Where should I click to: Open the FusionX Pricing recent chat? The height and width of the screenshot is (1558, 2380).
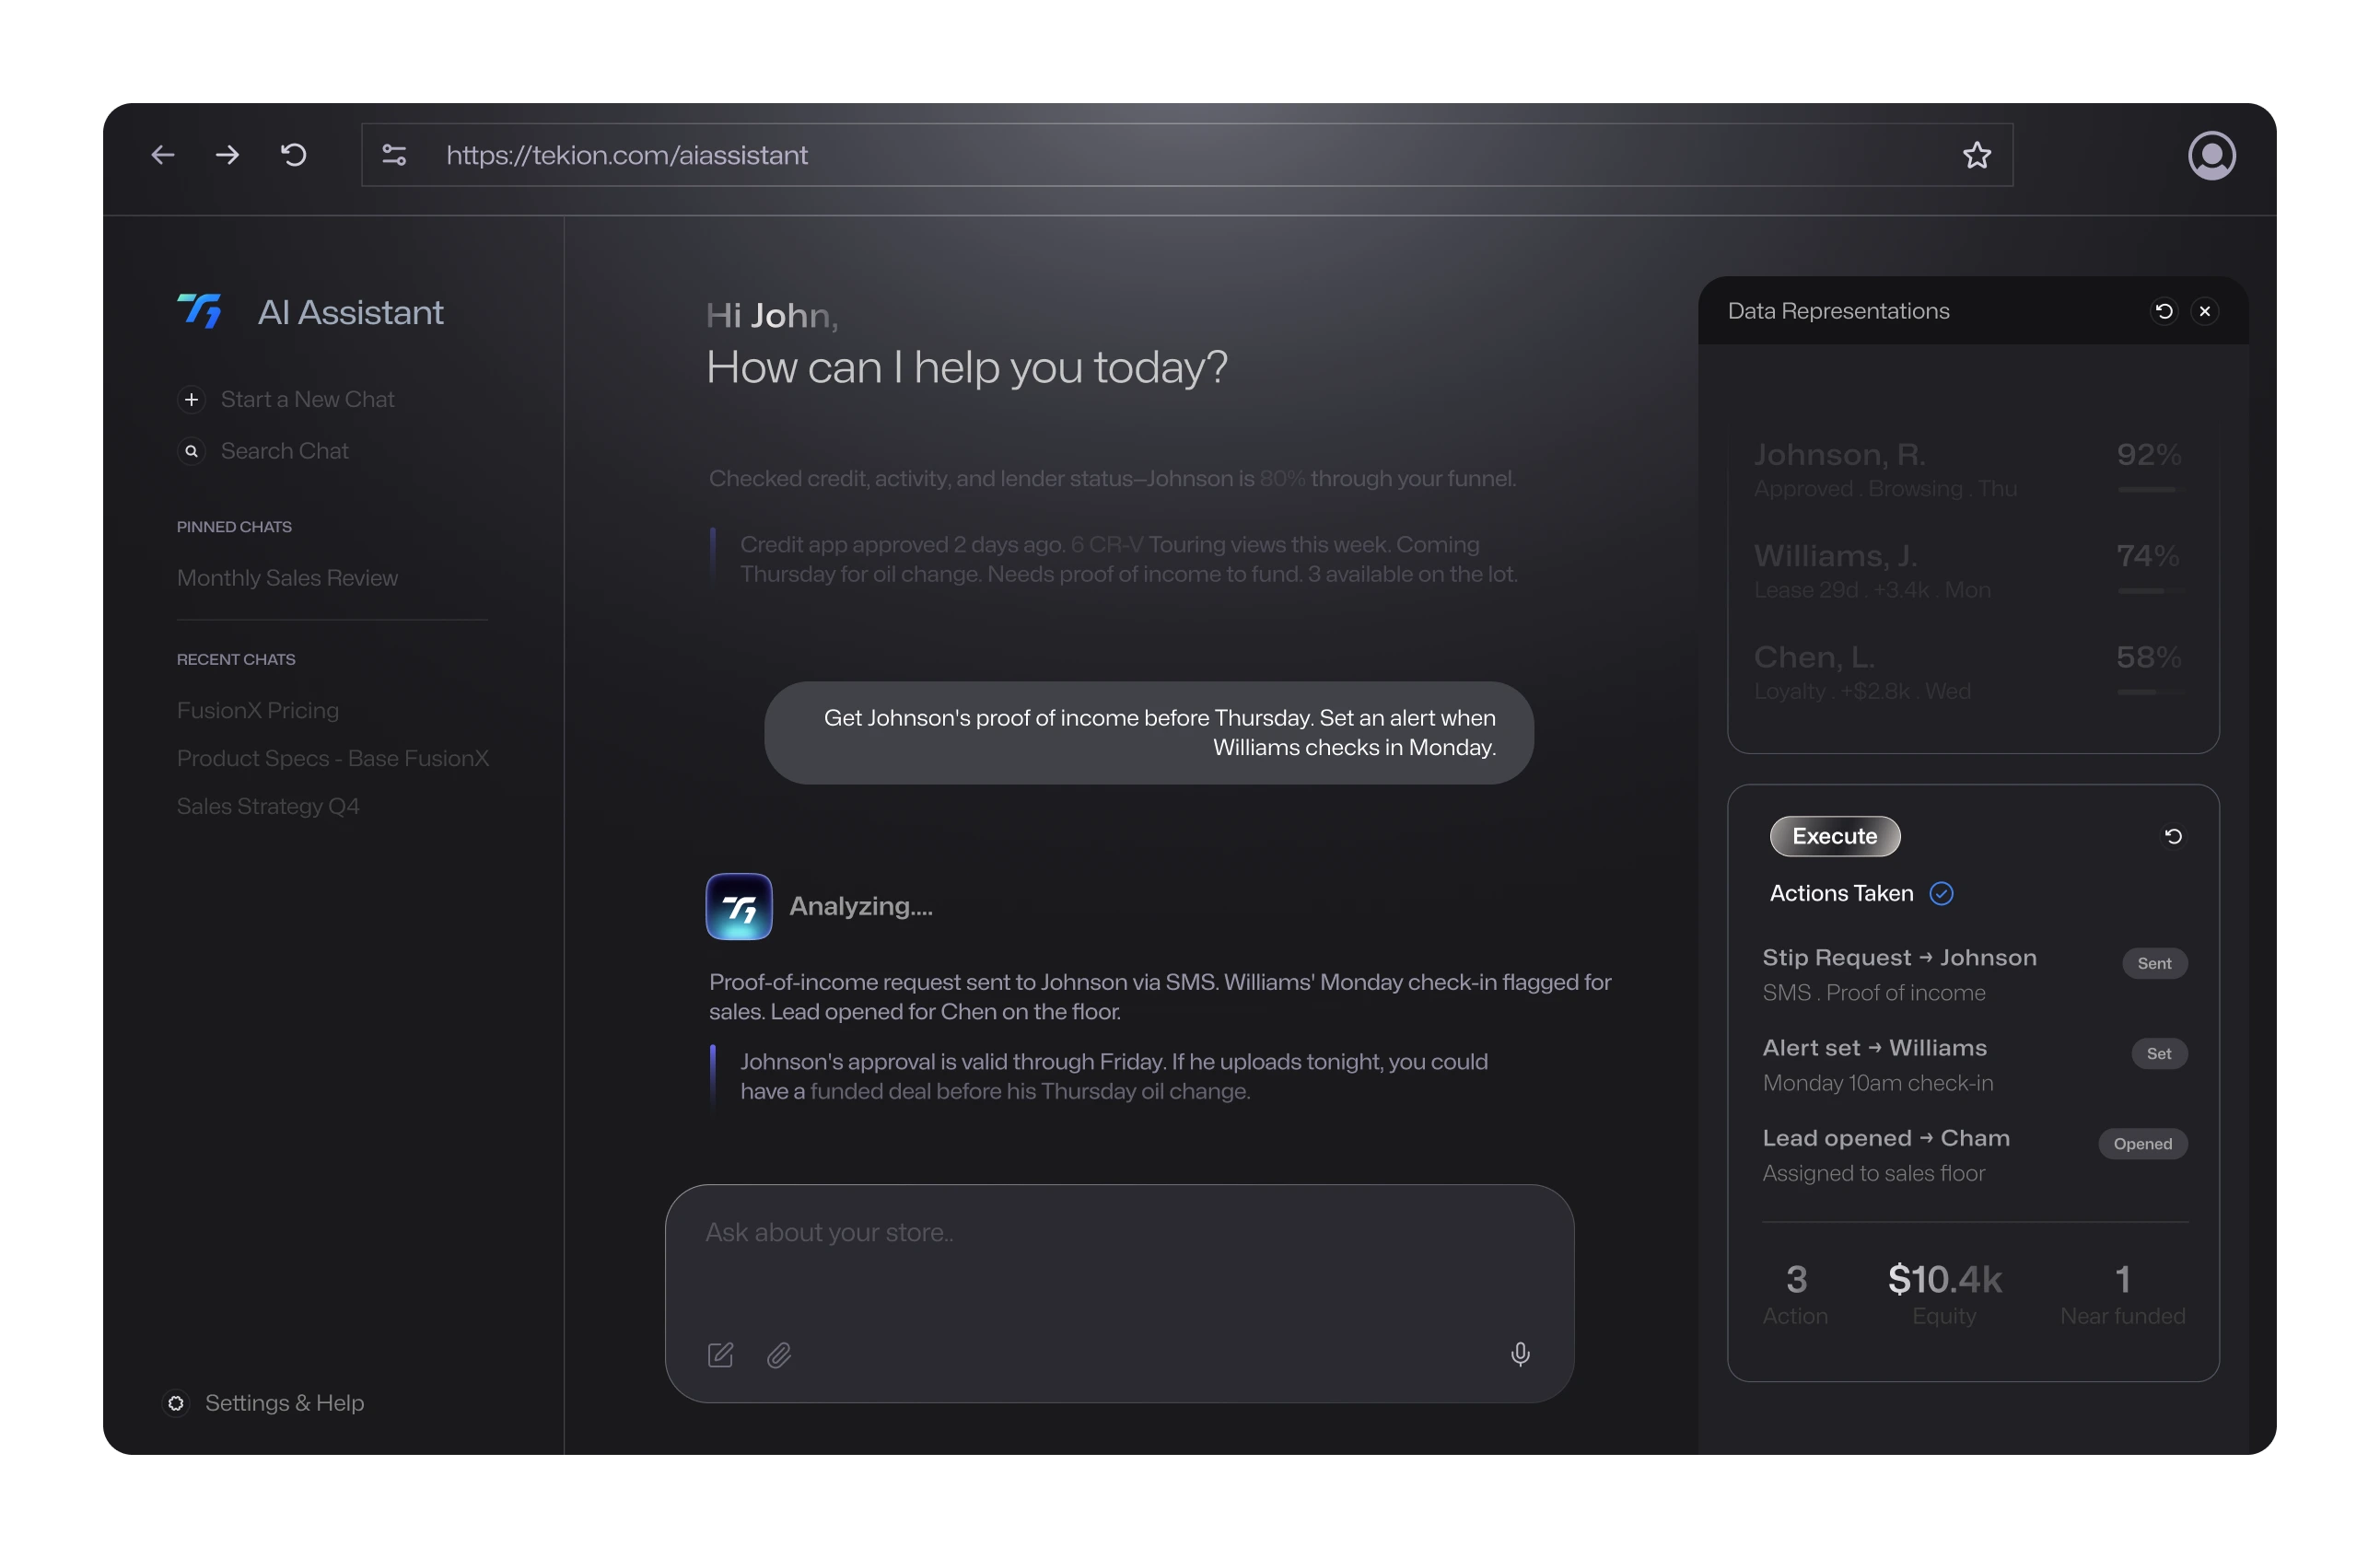(258, 710)
